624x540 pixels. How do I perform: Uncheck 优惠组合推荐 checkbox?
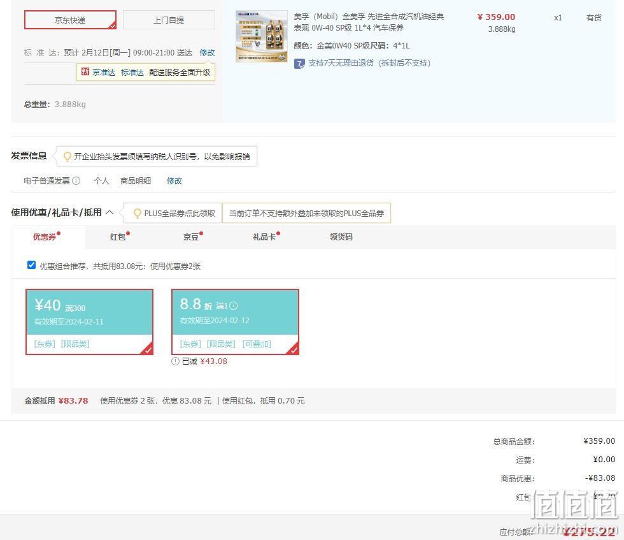[31, 265]
